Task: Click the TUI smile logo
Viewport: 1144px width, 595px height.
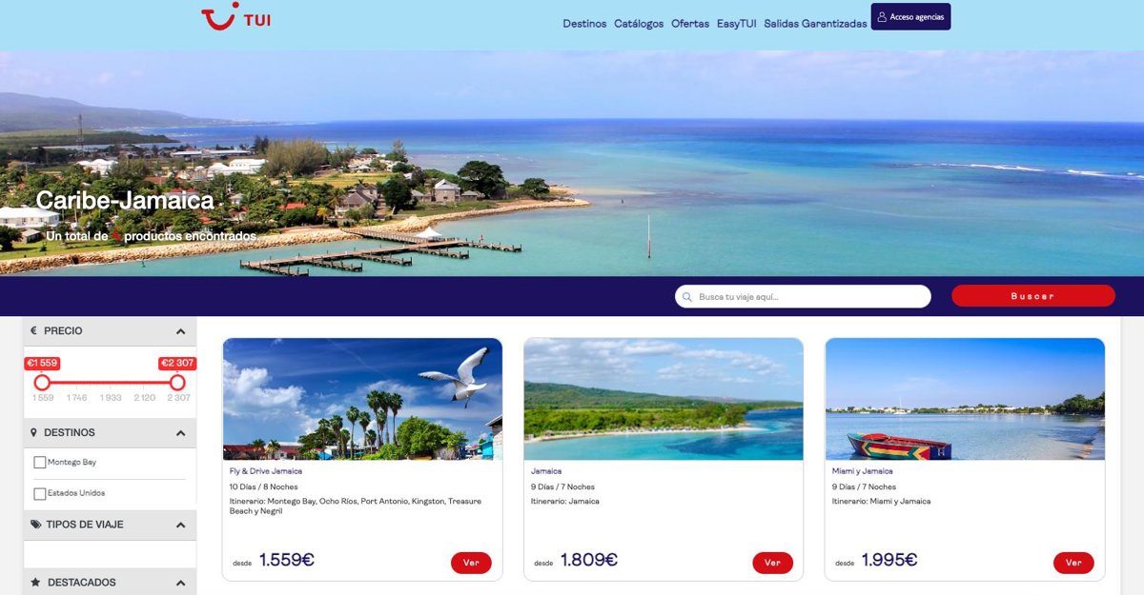Action: (x=219, y=16)
